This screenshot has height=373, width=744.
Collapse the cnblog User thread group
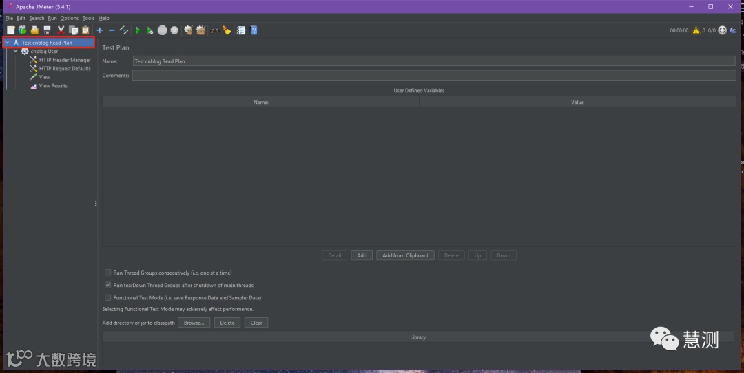tap(16, 51)
